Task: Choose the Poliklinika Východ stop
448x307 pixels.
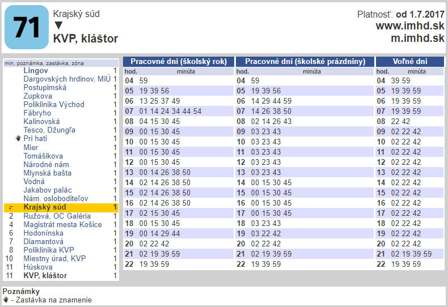Action: click(x=53, y=105)
